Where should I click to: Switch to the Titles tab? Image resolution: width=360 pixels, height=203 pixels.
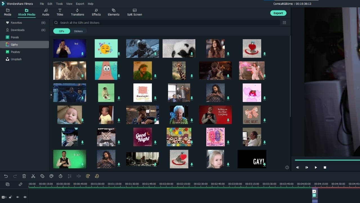60,12
